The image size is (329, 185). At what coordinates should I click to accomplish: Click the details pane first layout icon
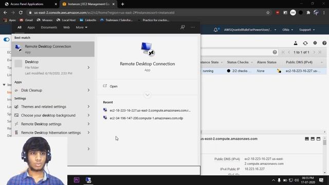point(307,139)
